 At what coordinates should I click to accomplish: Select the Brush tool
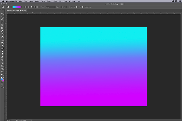[x=2, y=37]
